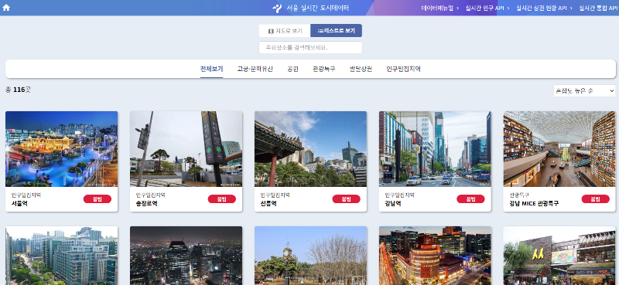Open the 선릉역 photo thumbnail
The width and height of the screenshot is (619, 285).
coord(311,149)
